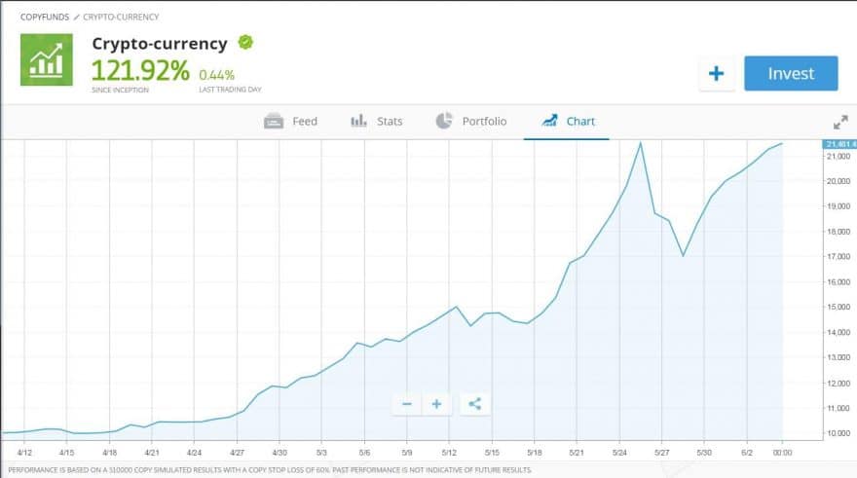Add fund to watchlist with plus button

coord(717,74)
